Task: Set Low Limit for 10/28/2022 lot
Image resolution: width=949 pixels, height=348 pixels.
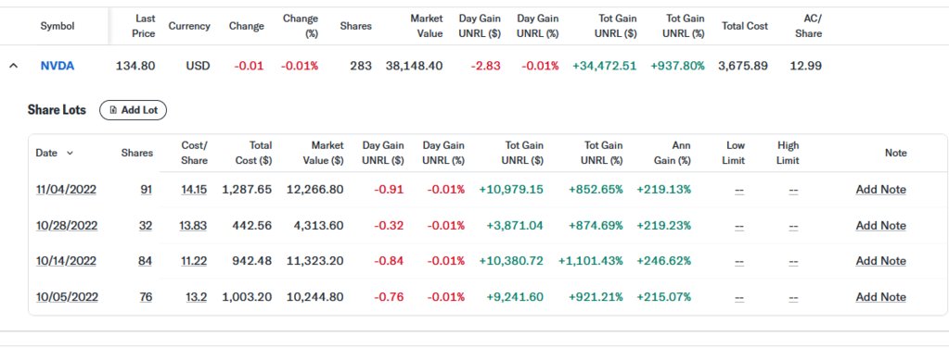Action: click(739, 226)
